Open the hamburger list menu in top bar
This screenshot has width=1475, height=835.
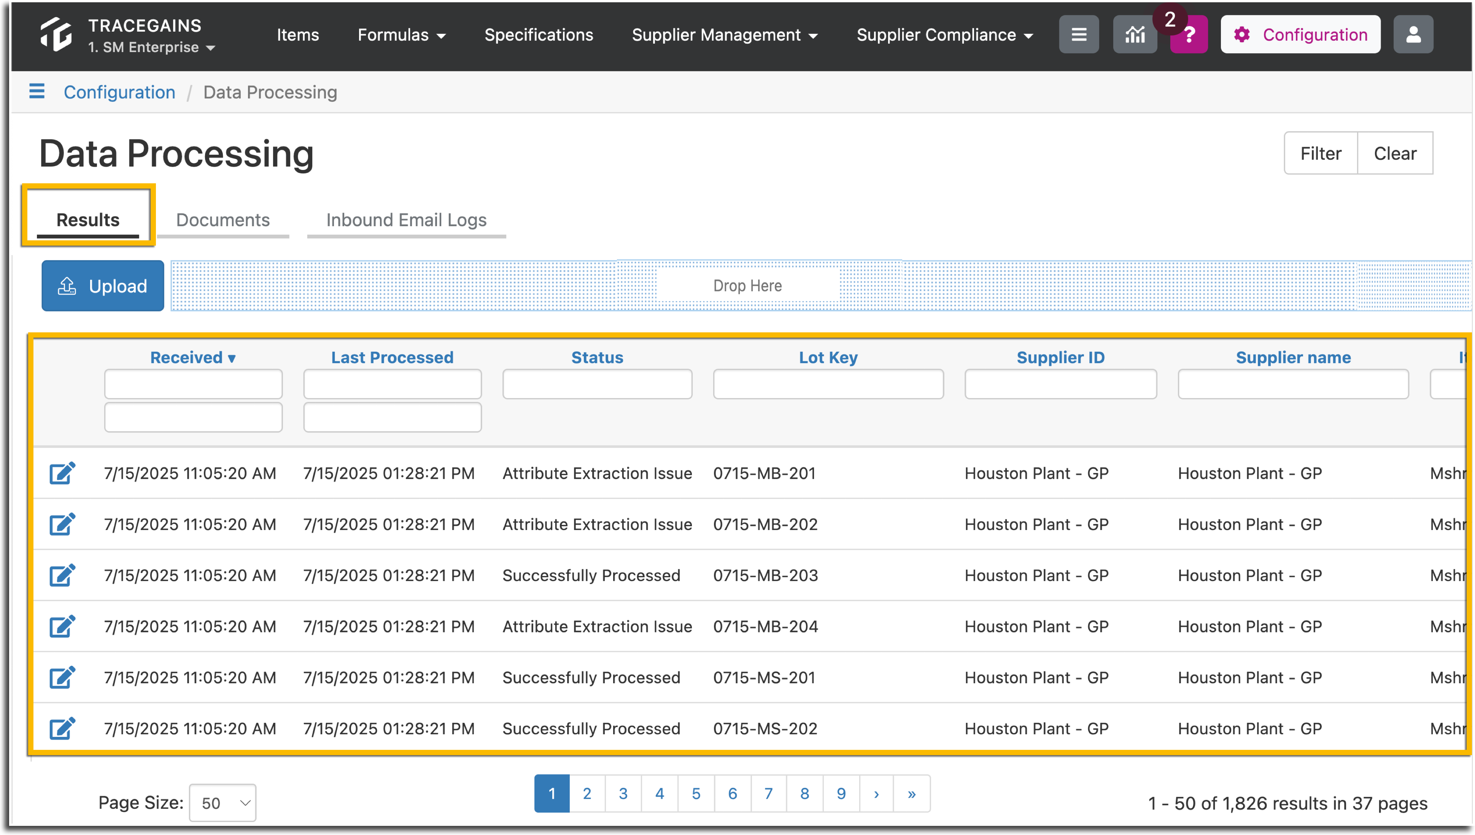pos(1079,34)
